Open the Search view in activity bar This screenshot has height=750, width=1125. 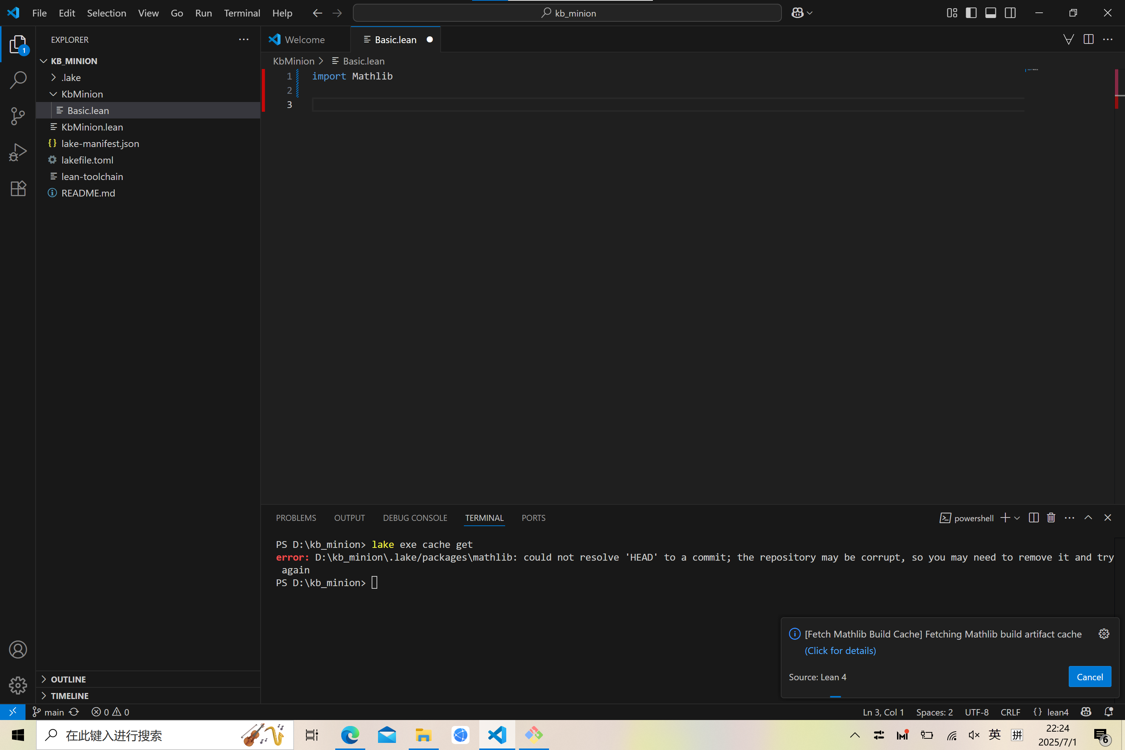click(18, 80)
